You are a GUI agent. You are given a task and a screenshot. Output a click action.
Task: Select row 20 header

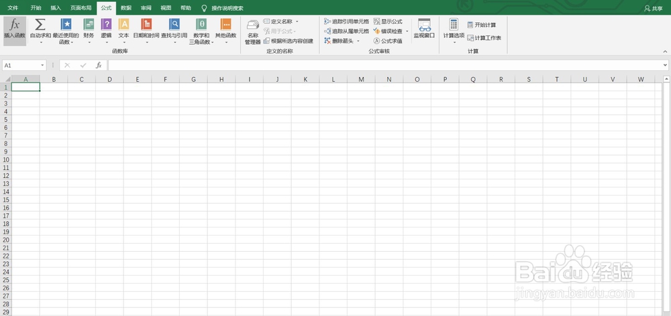pyautogui.click(x=6, y=240)
